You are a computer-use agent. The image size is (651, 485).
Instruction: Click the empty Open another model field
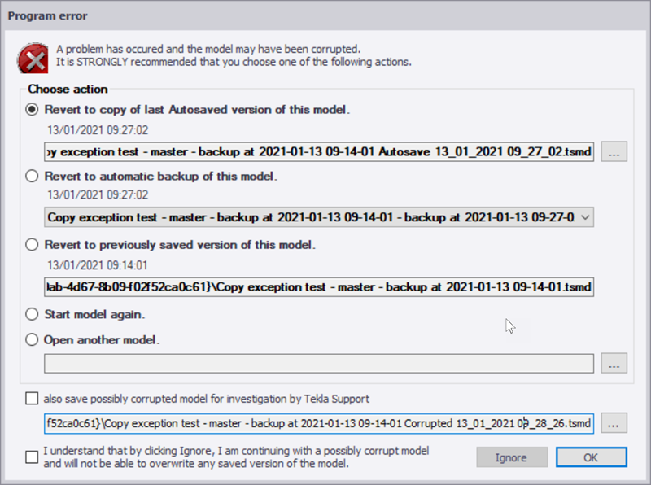click(x=319, y=363)
